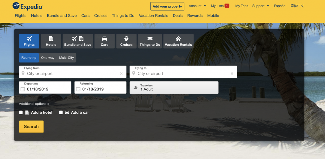Open Vacation Rentals in top navigation
The height and width of the screenshot is (159, 325).
(154, 16)
